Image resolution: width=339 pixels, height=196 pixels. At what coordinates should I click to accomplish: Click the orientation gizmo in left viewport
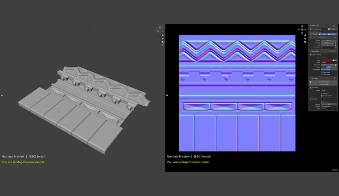[160, 29]
